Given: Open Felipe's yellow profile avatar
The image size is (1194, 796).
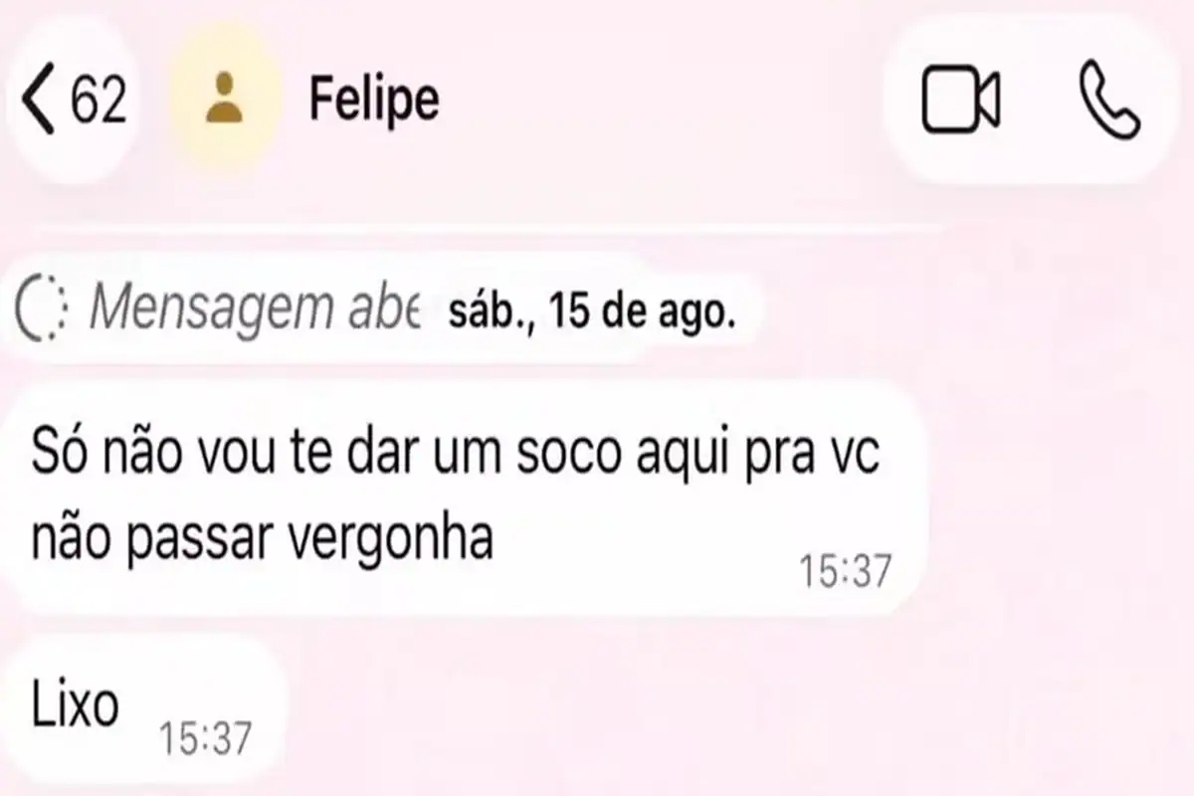Looking at the screenshot, I should pos(224,99).
